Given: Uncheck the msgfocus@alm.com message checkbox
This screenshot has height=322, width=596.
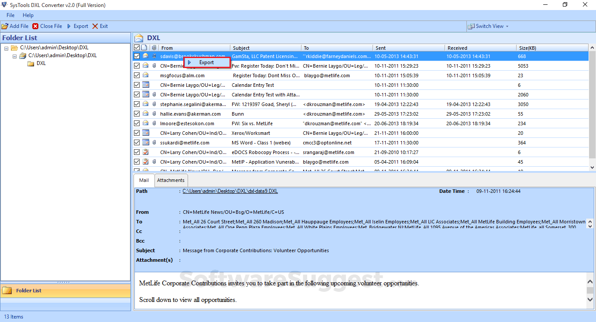Looking at the screenshot, I should click(137, 75).
